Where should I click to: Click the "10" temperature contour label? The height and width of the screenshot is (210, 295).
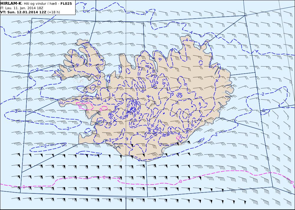(x=128, y=105)
